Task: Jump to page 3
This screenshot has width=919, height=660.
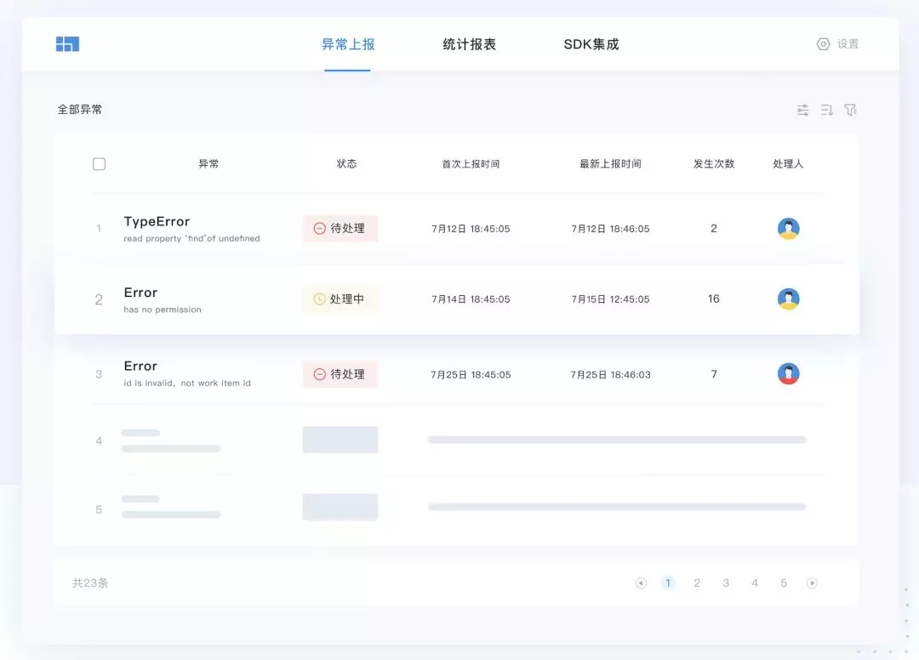Action: [x=726, y=583]
